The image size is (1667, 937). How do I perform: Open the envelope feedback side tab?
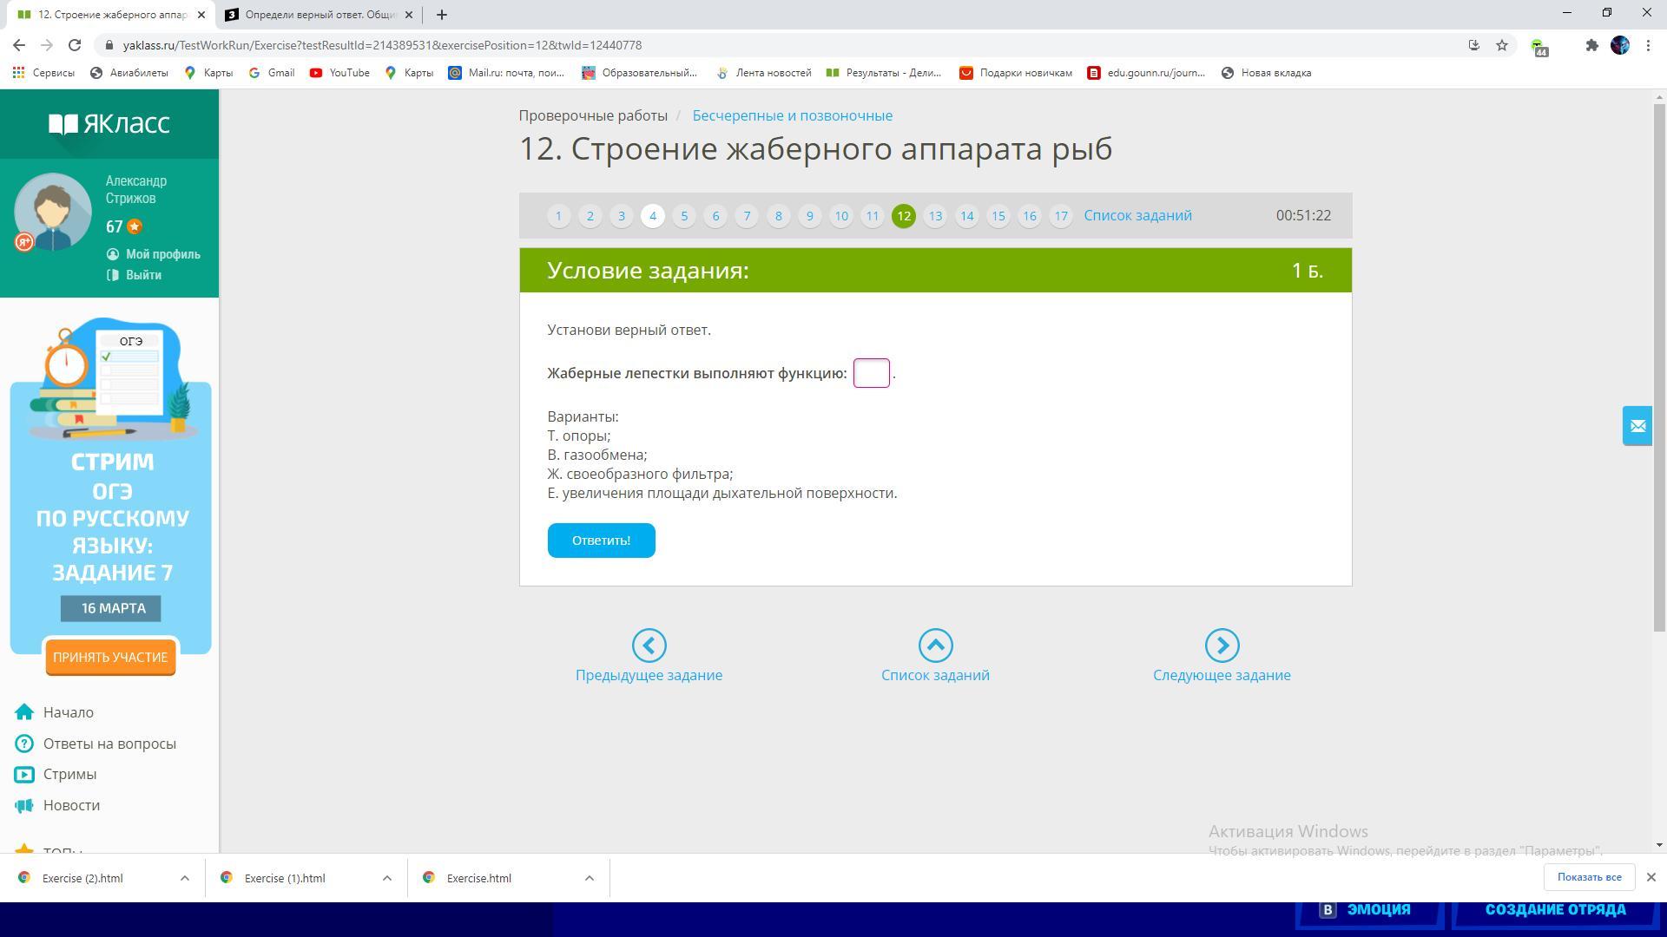point(1637,426)
